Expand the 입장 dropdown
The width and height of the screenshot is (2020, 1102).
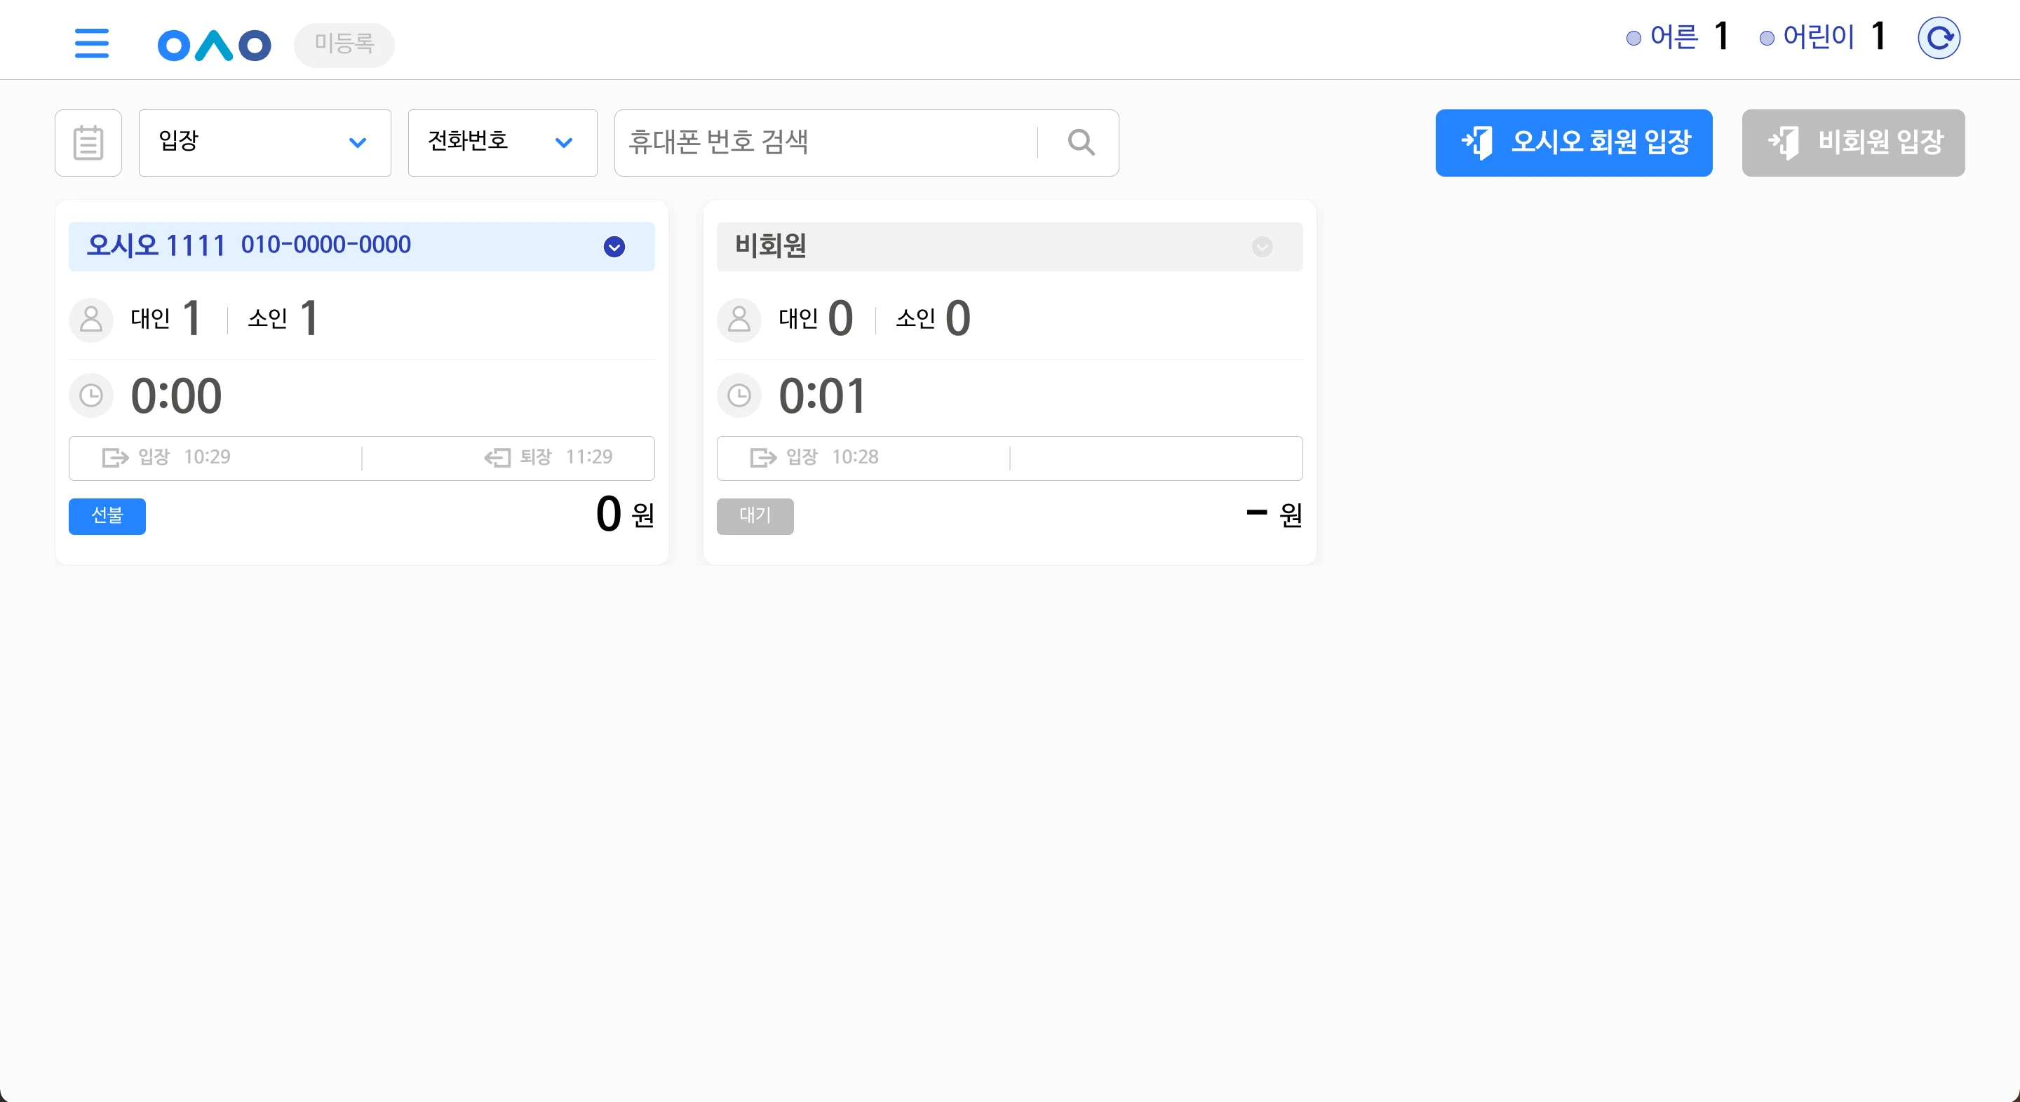[265, 142]
